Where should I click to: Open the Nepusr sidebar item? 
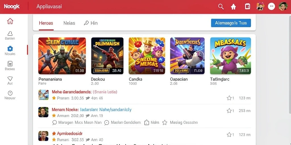tap(10, 95)
